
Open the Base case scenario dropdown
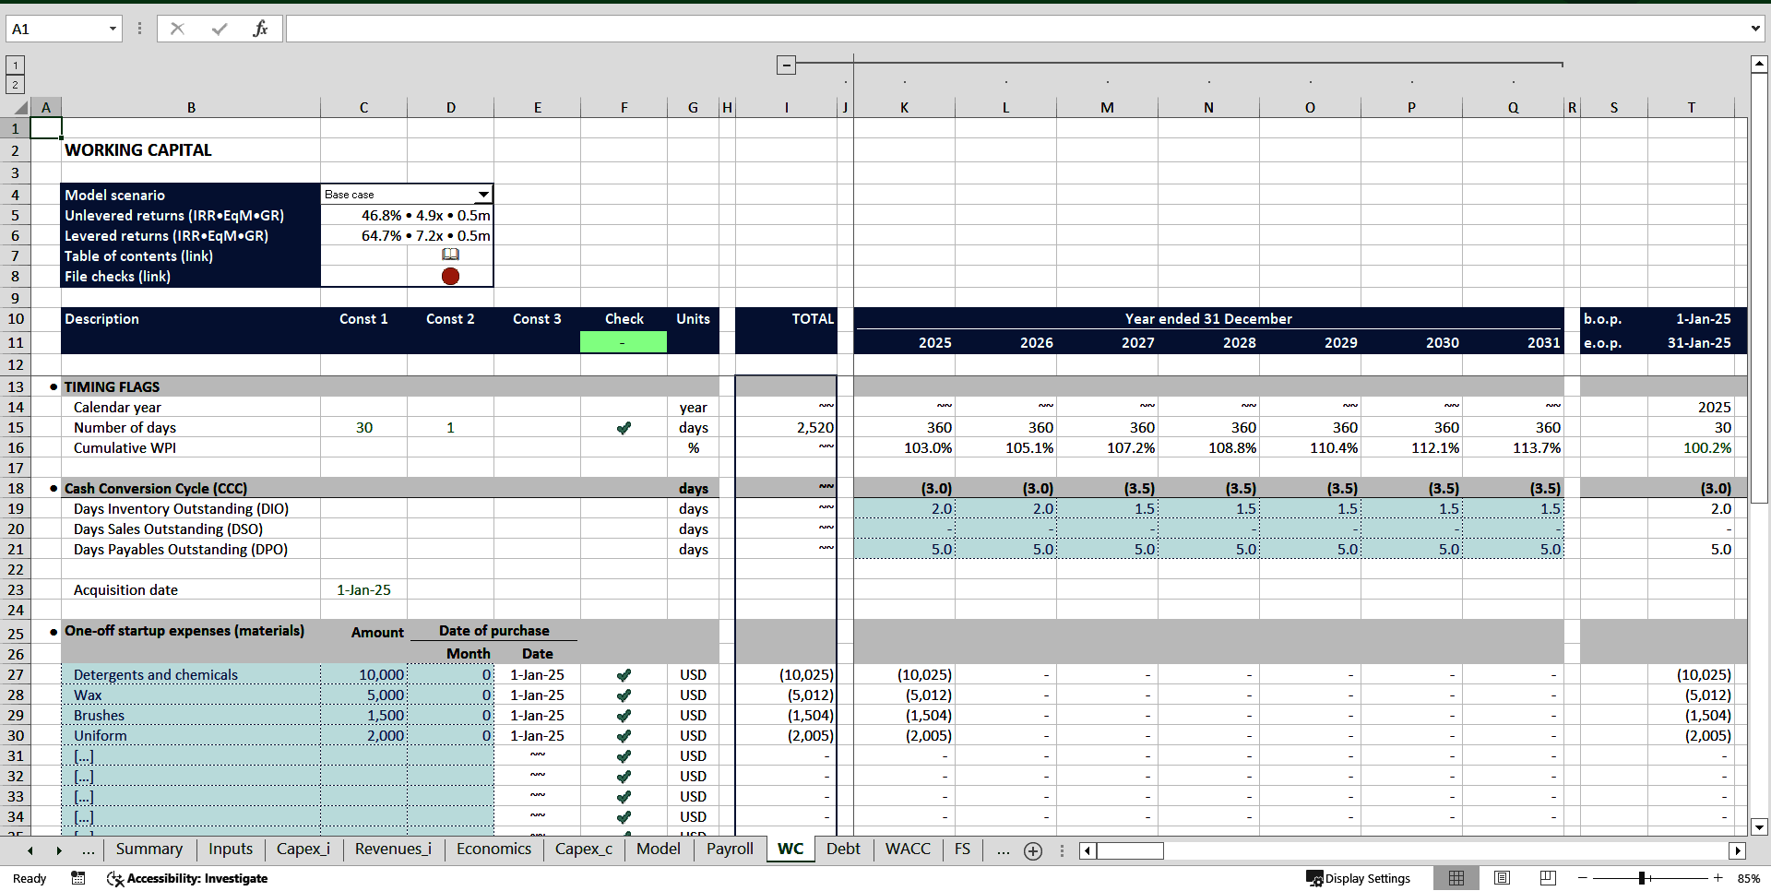tap(483, 195)
